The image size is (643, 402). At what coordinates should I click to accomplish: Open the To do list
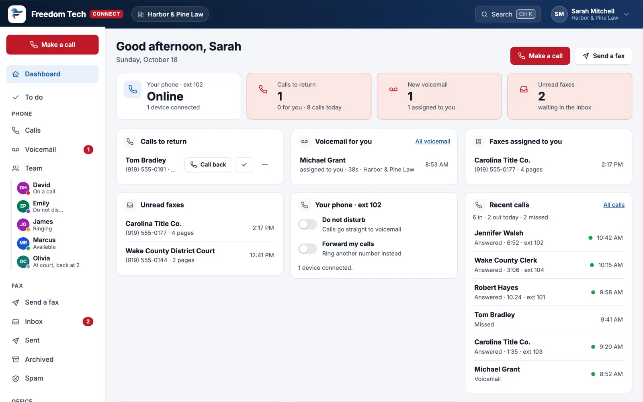tap(52, 97)
